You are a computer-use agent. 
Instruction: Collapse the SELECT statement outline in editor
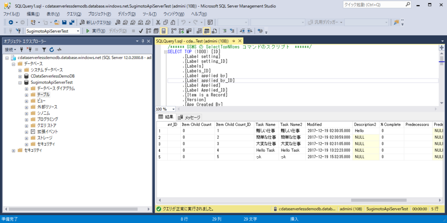coord(165,52)
